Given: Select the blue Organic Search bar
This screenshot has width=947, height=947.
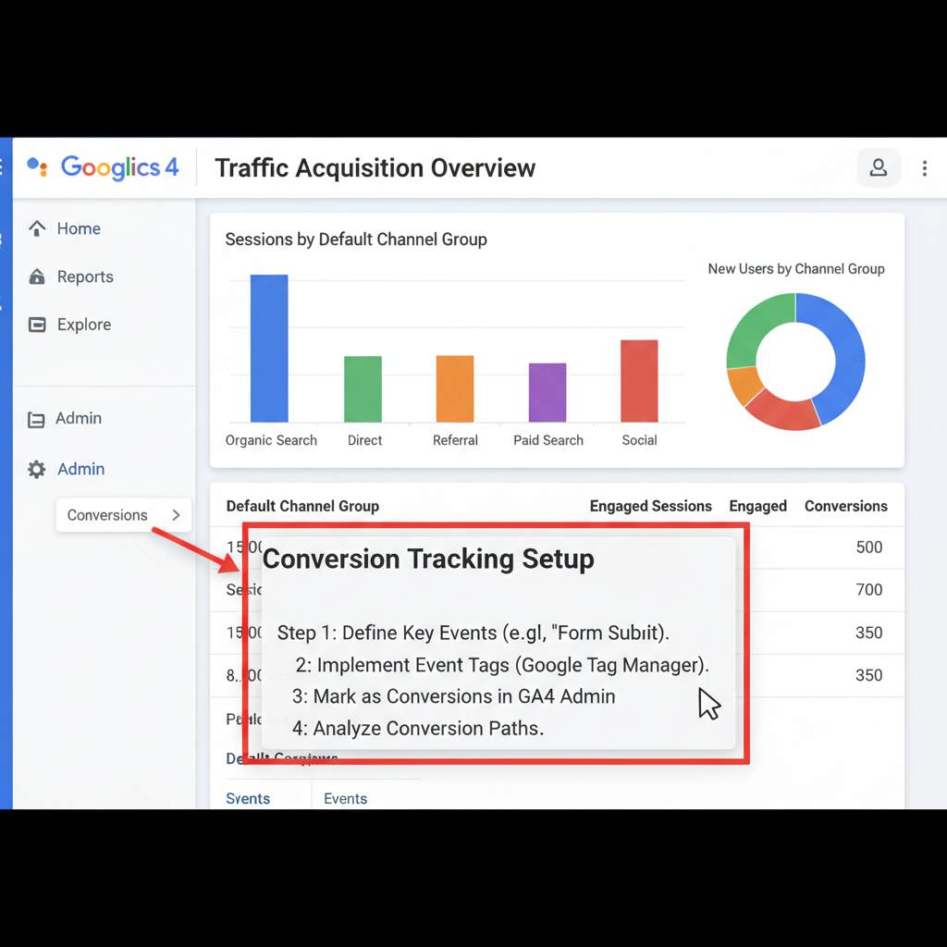Looking at the screenshot, I should click(x=269, y=349).
